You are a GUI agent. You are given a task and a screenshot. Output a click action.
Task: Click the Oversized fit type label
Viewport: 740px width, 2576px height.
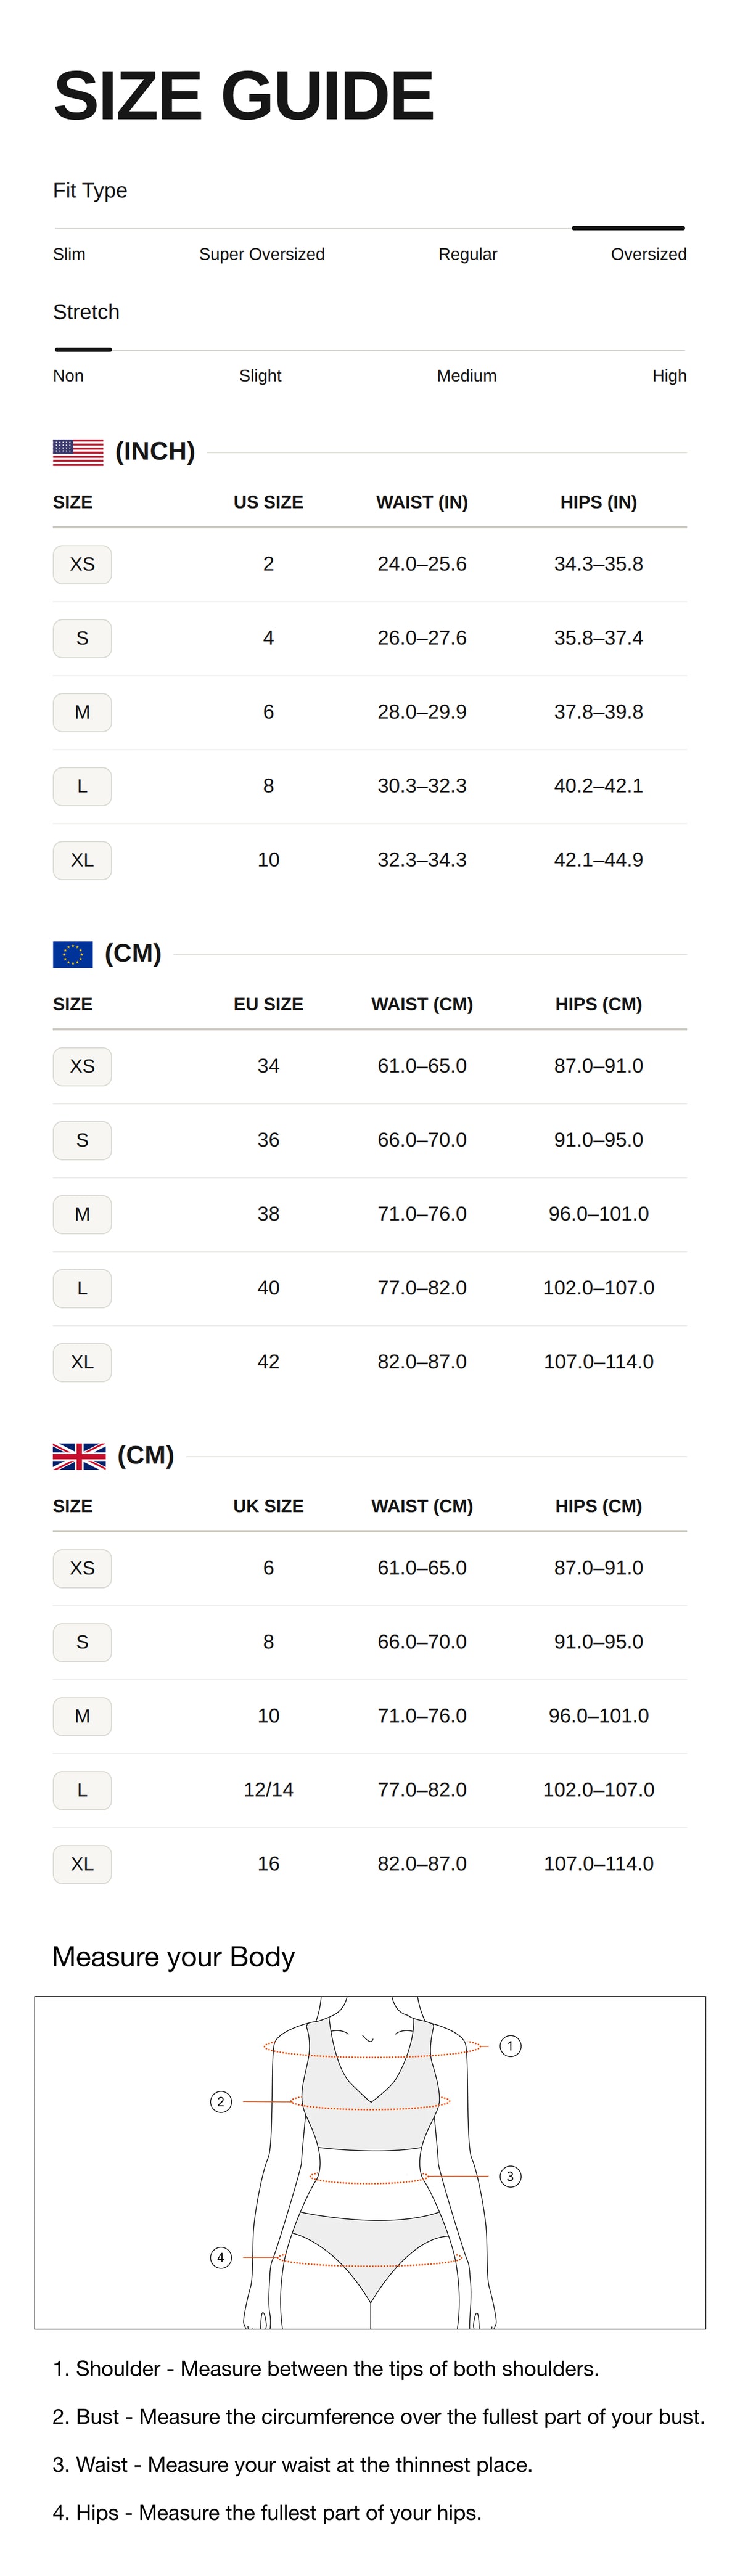click(648, 254)
